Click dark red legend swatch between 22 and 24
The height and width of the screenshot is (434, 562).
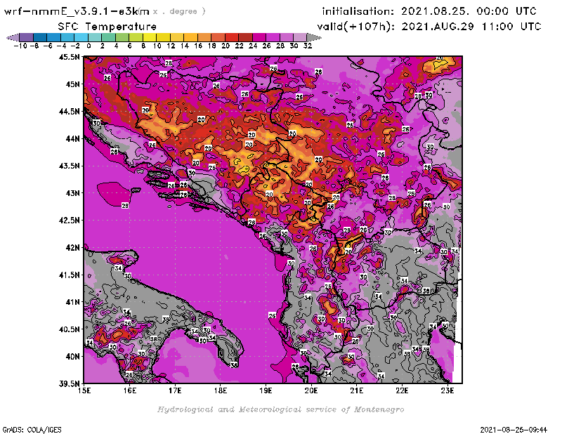(x=245, y=37)
